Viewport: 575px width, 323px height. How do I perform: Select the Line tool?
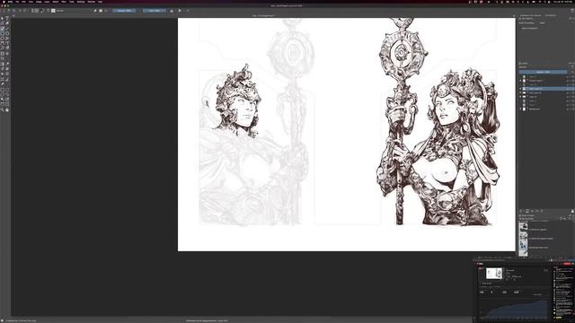[x=7, y=29]
